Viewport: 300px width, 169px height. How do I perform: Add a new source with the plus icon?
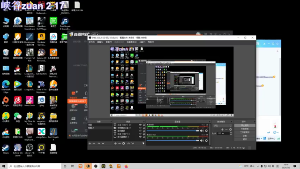[x=115, y=143]
